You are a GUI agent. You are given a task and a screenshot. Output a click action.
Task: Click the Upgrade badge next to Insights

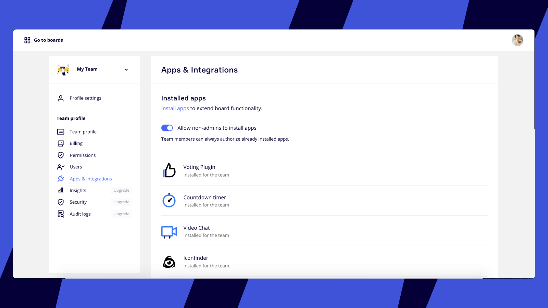pos(121,190)
